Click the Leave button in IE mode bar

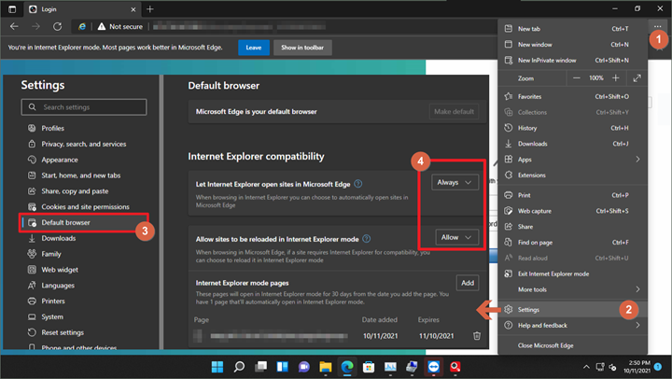click(254, 48)
